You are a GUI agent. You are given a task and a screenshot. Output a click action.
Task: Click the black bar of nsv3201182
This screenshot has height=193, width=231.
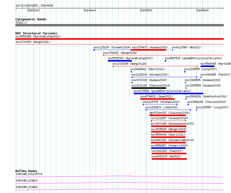pos(149,88)
